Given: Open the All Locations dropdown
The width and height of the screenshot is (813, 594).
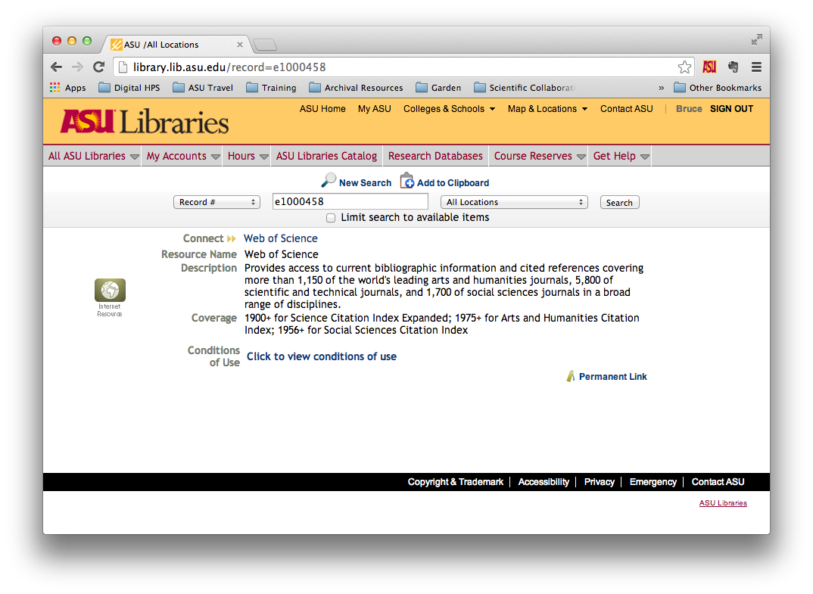Looking at the screenshot, I should pos(514,202).
